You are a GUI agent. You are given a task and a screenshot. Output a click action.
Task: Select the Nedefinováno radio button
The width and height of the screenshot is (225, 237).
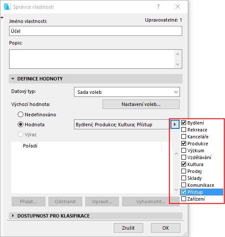coord(21,115)
